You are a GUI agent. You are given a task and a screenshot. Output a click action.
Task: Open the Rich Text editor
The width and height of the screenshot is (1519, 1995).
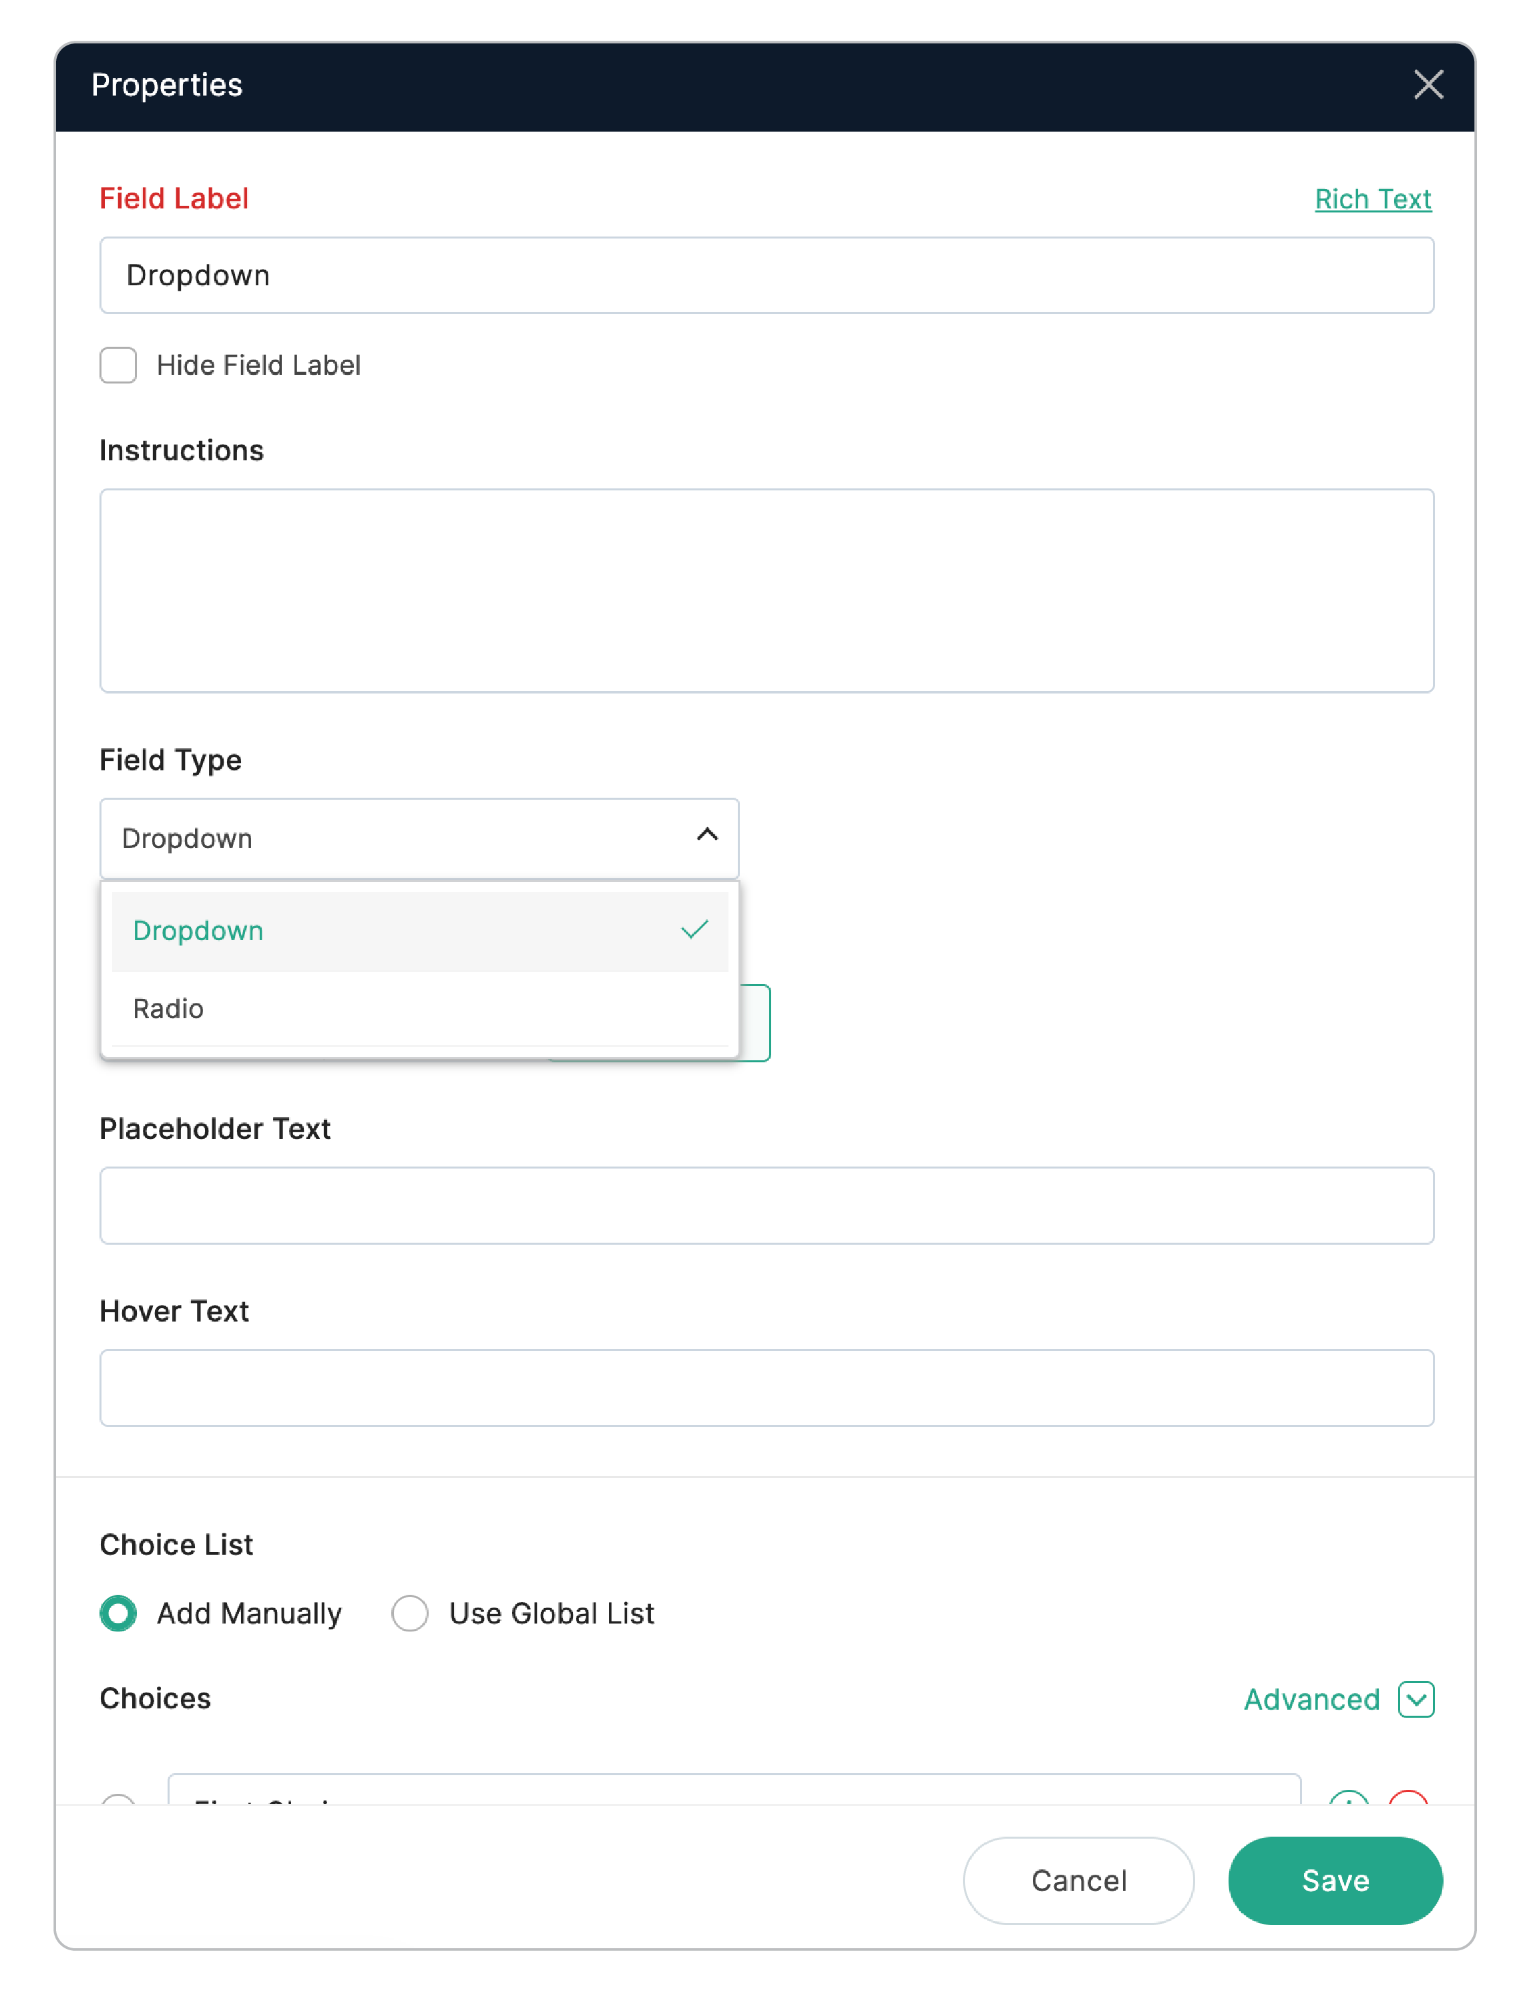[1373, 199]
